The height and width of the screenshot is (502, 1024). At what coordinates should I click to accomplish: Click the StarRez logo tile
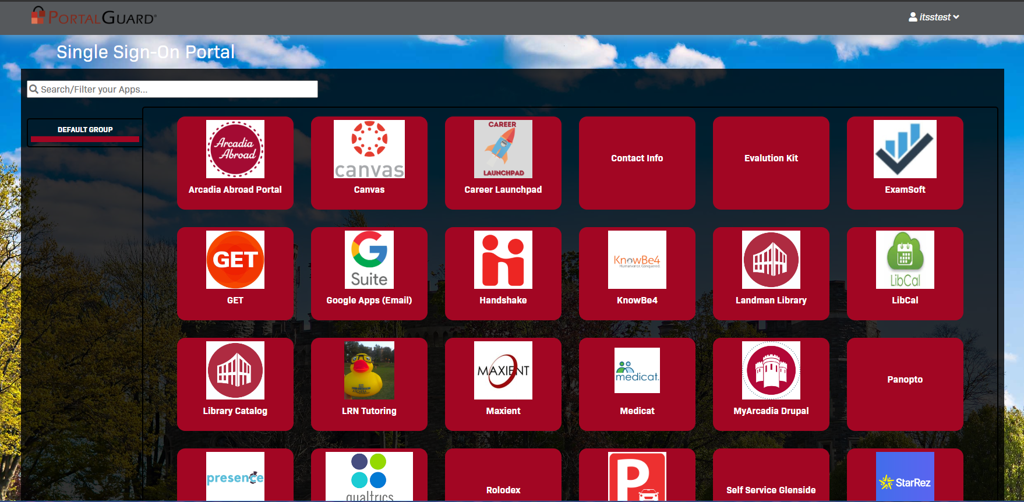pos(905,476)
